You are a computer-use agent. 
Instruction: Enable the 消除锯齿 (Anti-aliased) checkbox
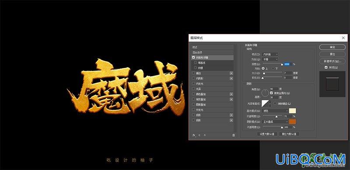point(275,104)
